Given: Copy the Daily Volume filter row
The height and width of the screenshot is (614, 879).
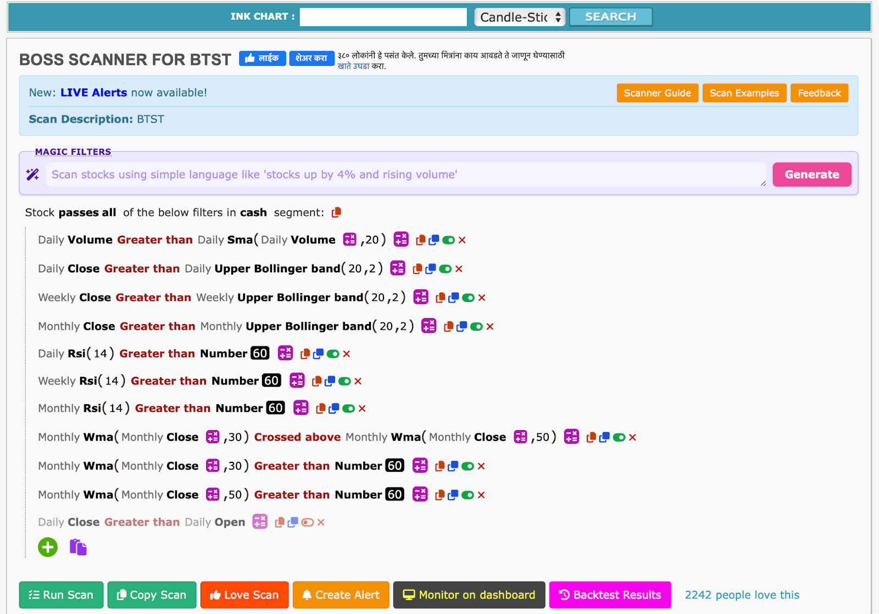Looking at the screenshot, I should click(x=421, y=240).
